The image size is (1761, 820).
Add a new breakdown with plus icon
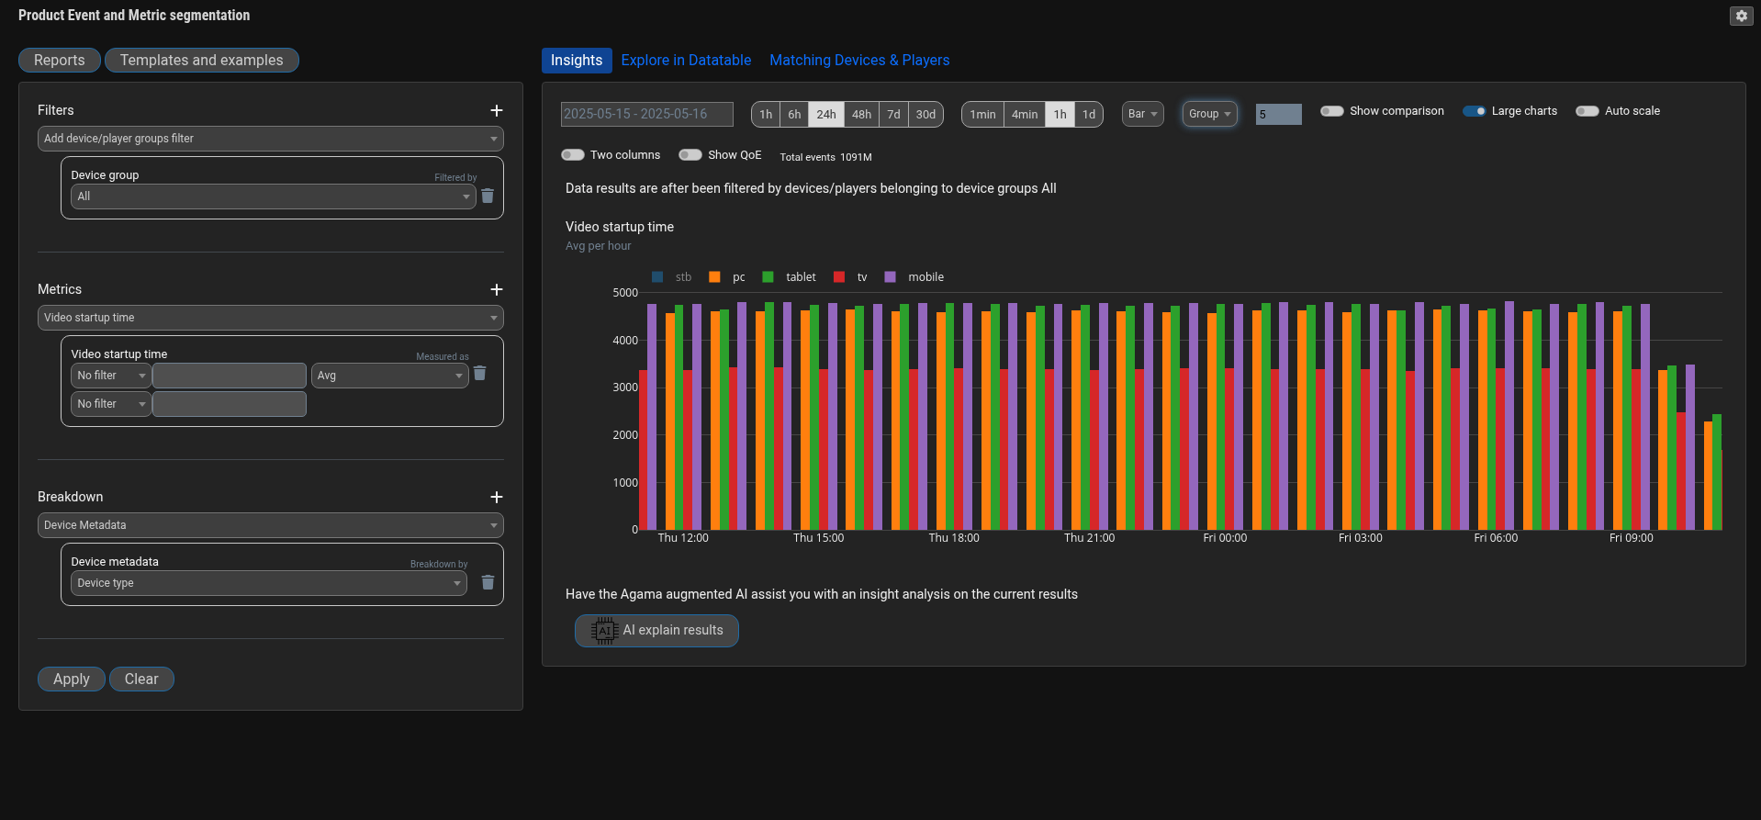point(497,497)
